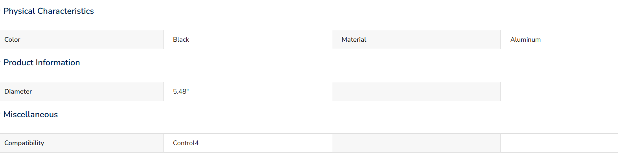
Task: Select the Material label cell
Action: [x=416, y=40]
